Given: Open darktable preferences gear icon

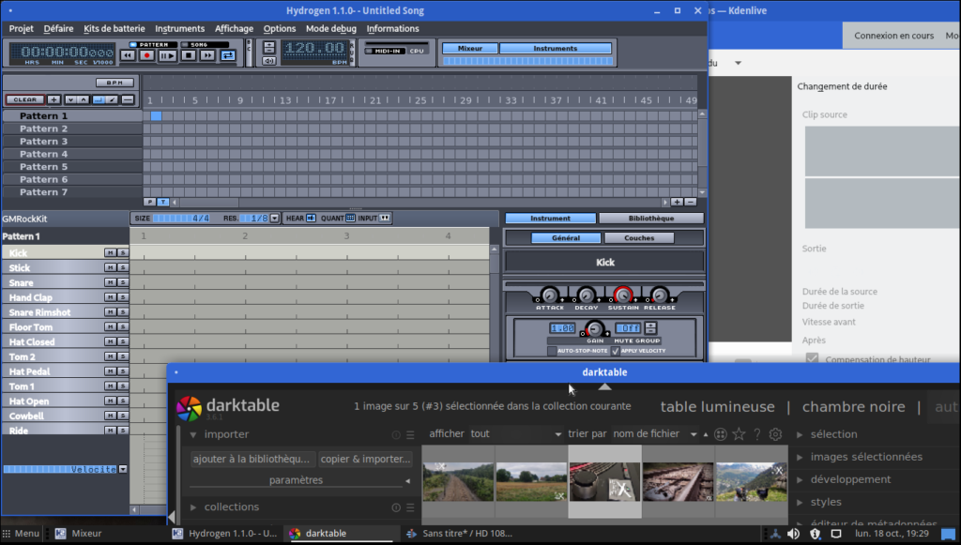Looking at the screenshot, I should 775,434.
